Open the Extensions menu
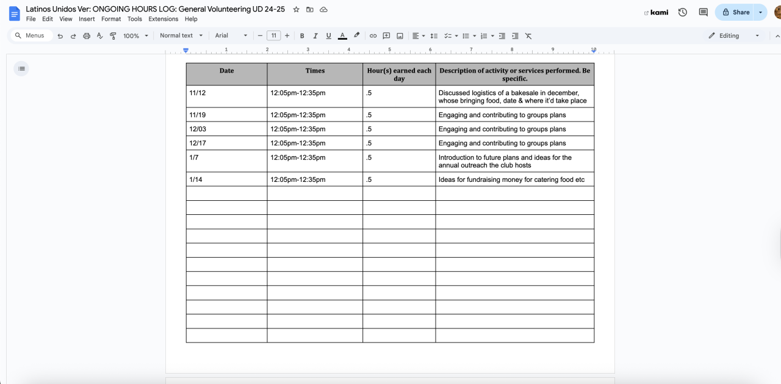781x384 pixels. click(x=164, y=19)
